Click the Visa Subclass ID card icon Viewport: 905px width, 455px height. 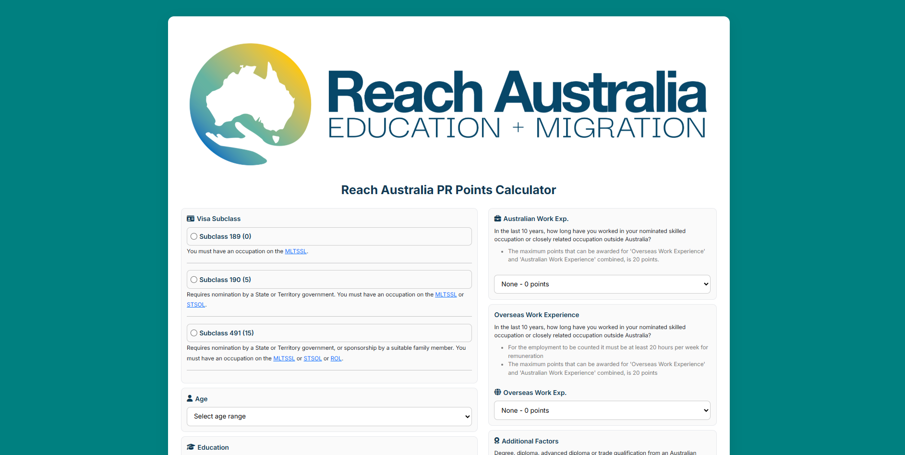191,219
